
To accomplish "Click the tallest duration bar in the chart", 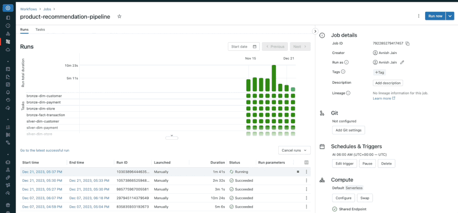I will [x=274, y=78].
